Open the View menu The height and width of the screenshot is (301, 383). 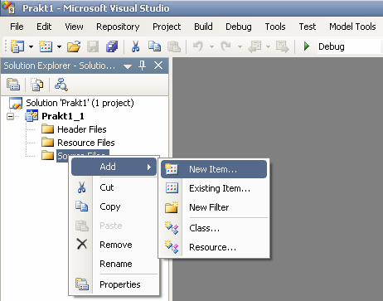(74, 27)
